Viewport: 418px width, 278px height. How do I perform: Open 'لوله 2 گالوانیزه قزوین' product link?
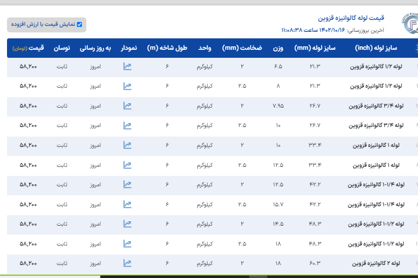pyautogui.click(x=376, y=263)
